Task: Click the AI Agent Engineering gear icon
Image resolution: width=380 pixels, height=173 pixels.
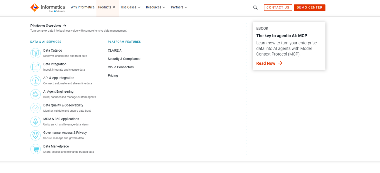Action: (35, 94)
